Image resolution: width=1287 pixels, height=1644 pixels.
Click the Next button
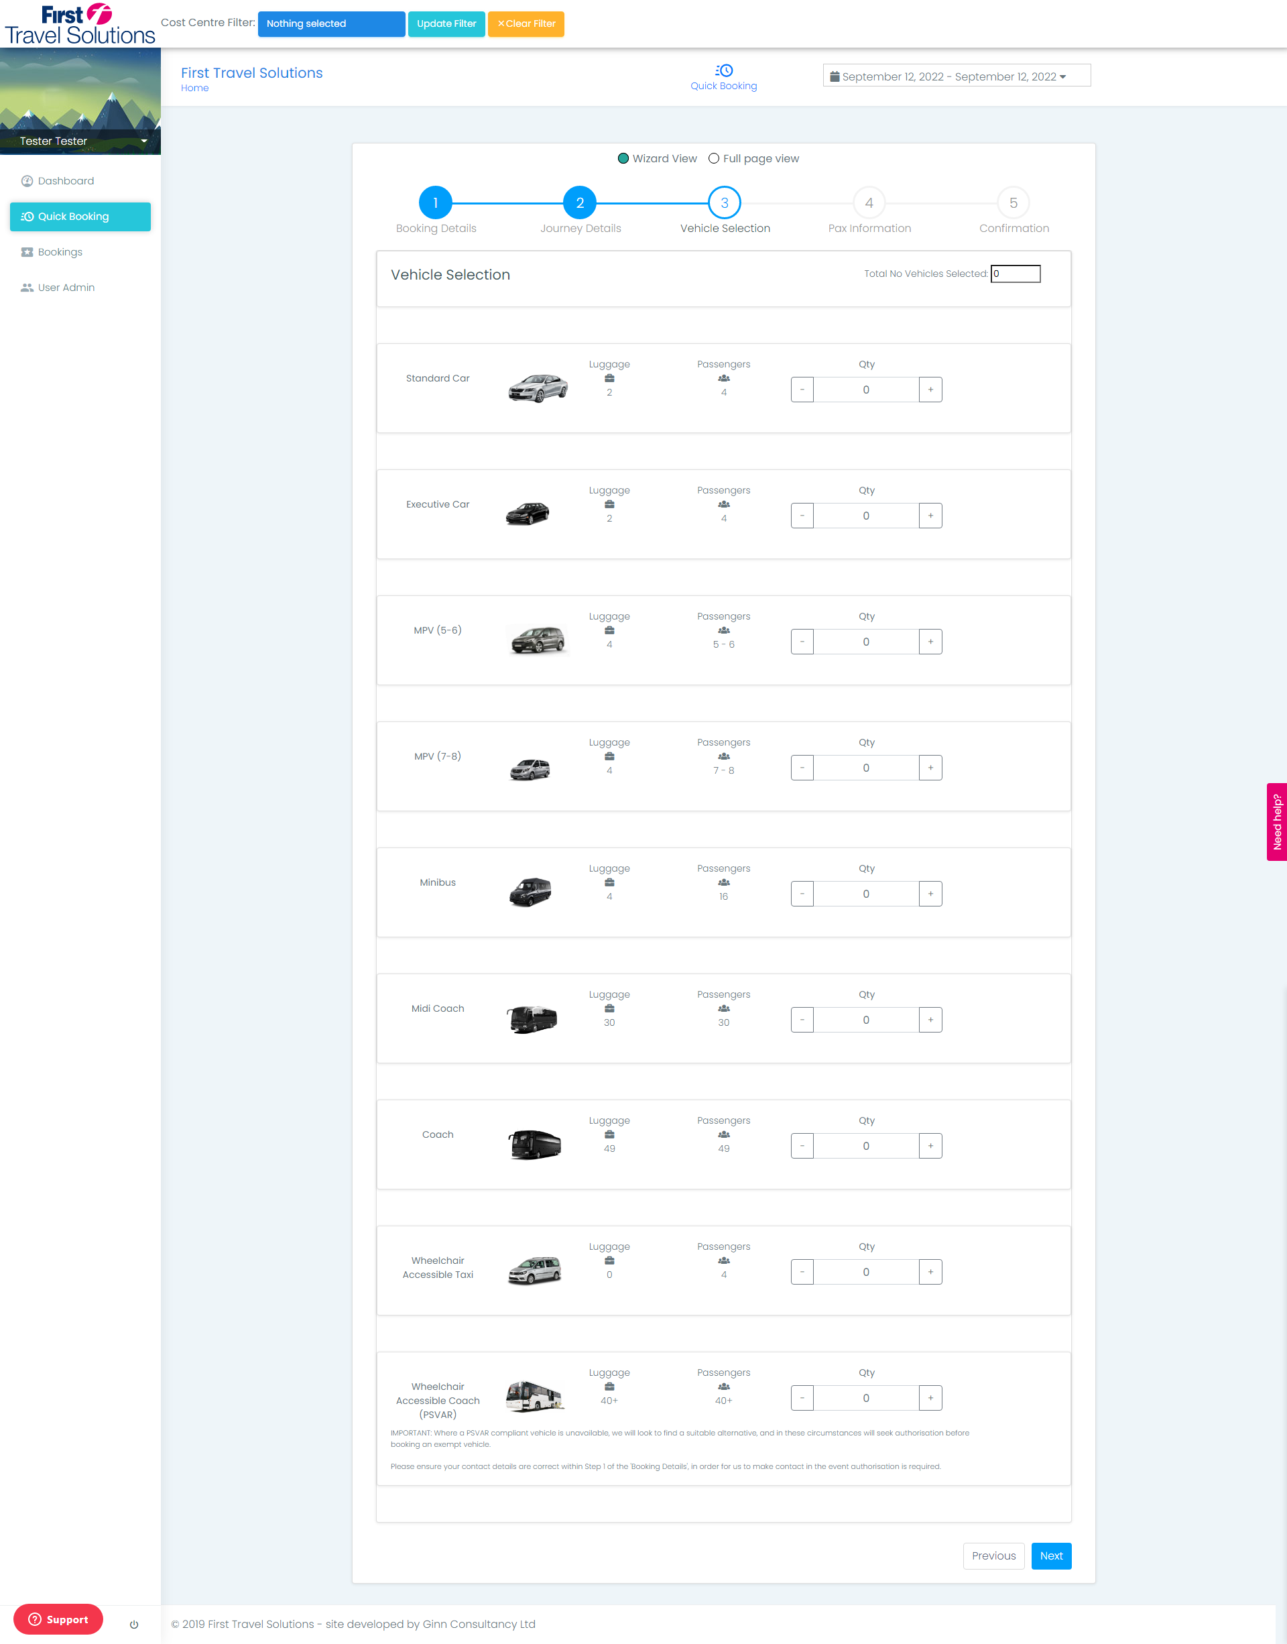[x=1050, y=1555]
